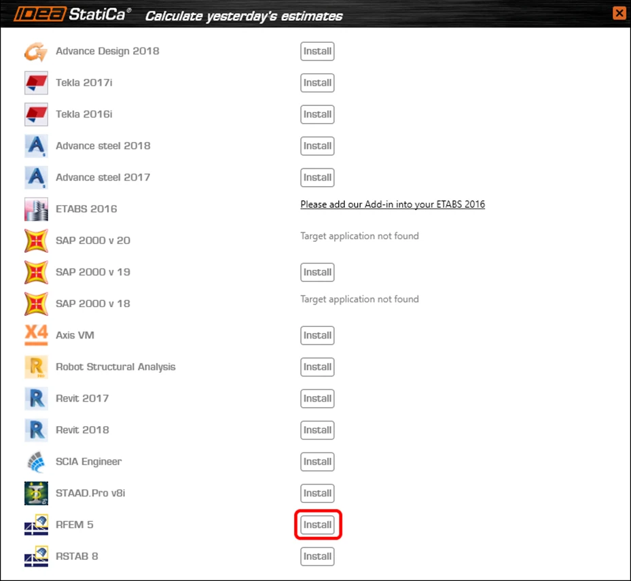
Task: Click the Advance steel 2018 icon
Action: pyautogui.click(x=36, y=145)
